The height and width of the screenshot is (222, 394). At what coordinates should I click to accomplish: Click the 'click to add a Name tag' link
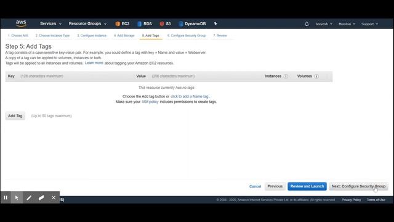pyautogui.click(x=190, y=96)
